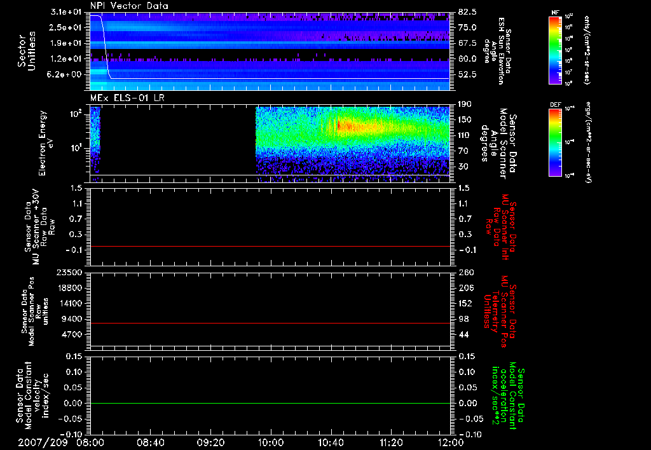Viewport: 651px width, 450px height.
Task: Click the "Model Scanner Pos Raw unitless" axis label
Action: tap(35, 311)
